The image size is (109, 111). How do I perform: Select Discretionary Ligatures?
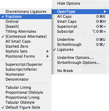[26, 12]
